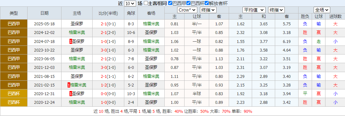
Task: Click score 1-2(1-0) in 2021-02-15 row
Action: click(x=108, y=85)
